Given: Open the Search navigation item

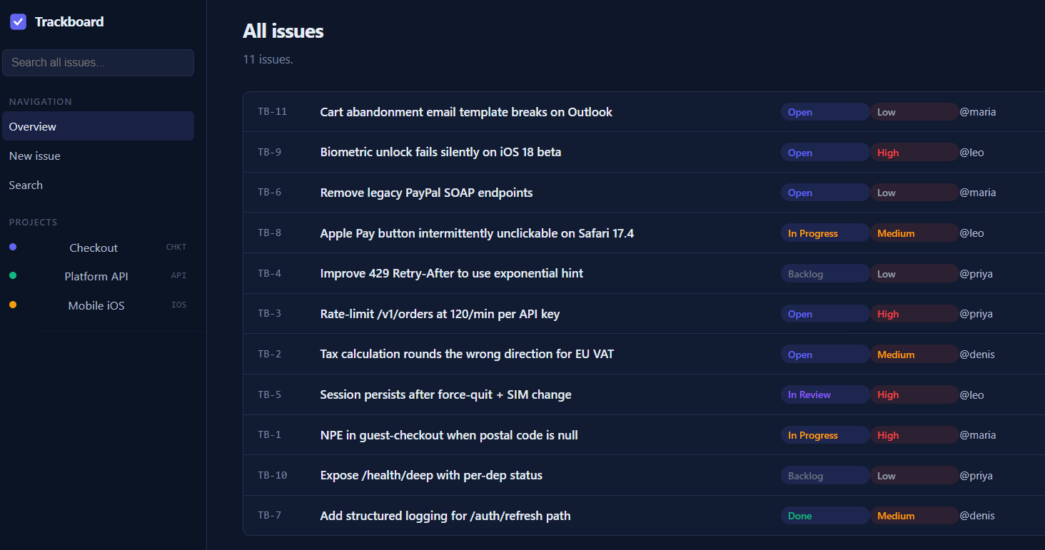Looking at the screenshot, I should [26, 185].
